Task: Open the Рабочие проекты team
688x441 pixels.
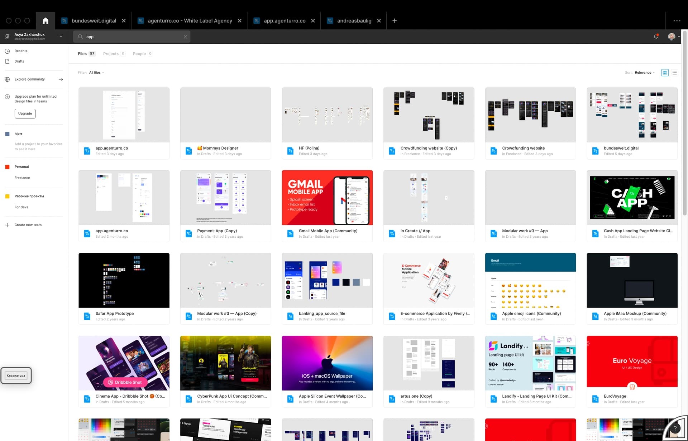Action: 29,196
